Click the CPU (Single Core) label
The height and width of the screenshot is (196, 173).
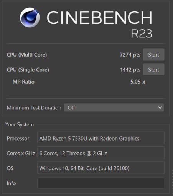click(x=28, y=70)
